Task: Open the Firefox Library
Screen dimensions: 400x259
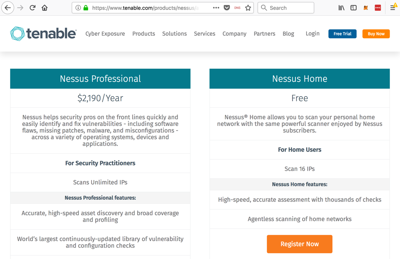Action: (x=341, y=8)
